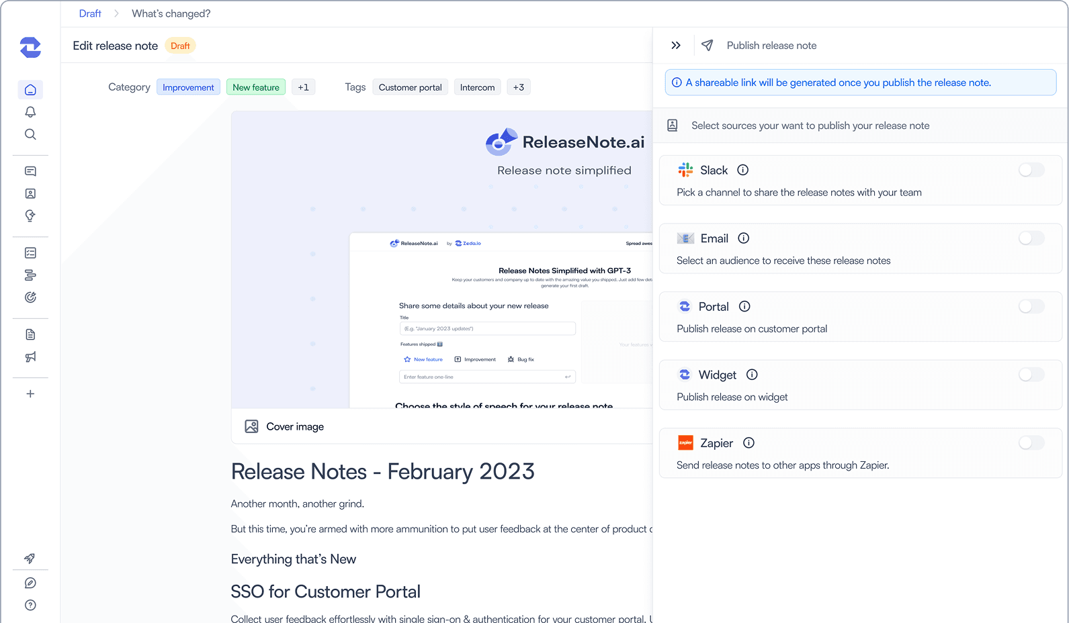This screenshot has width=1069, height=623.
Task: Enable the Zapier toggle switch
Action: point(1031,443)
